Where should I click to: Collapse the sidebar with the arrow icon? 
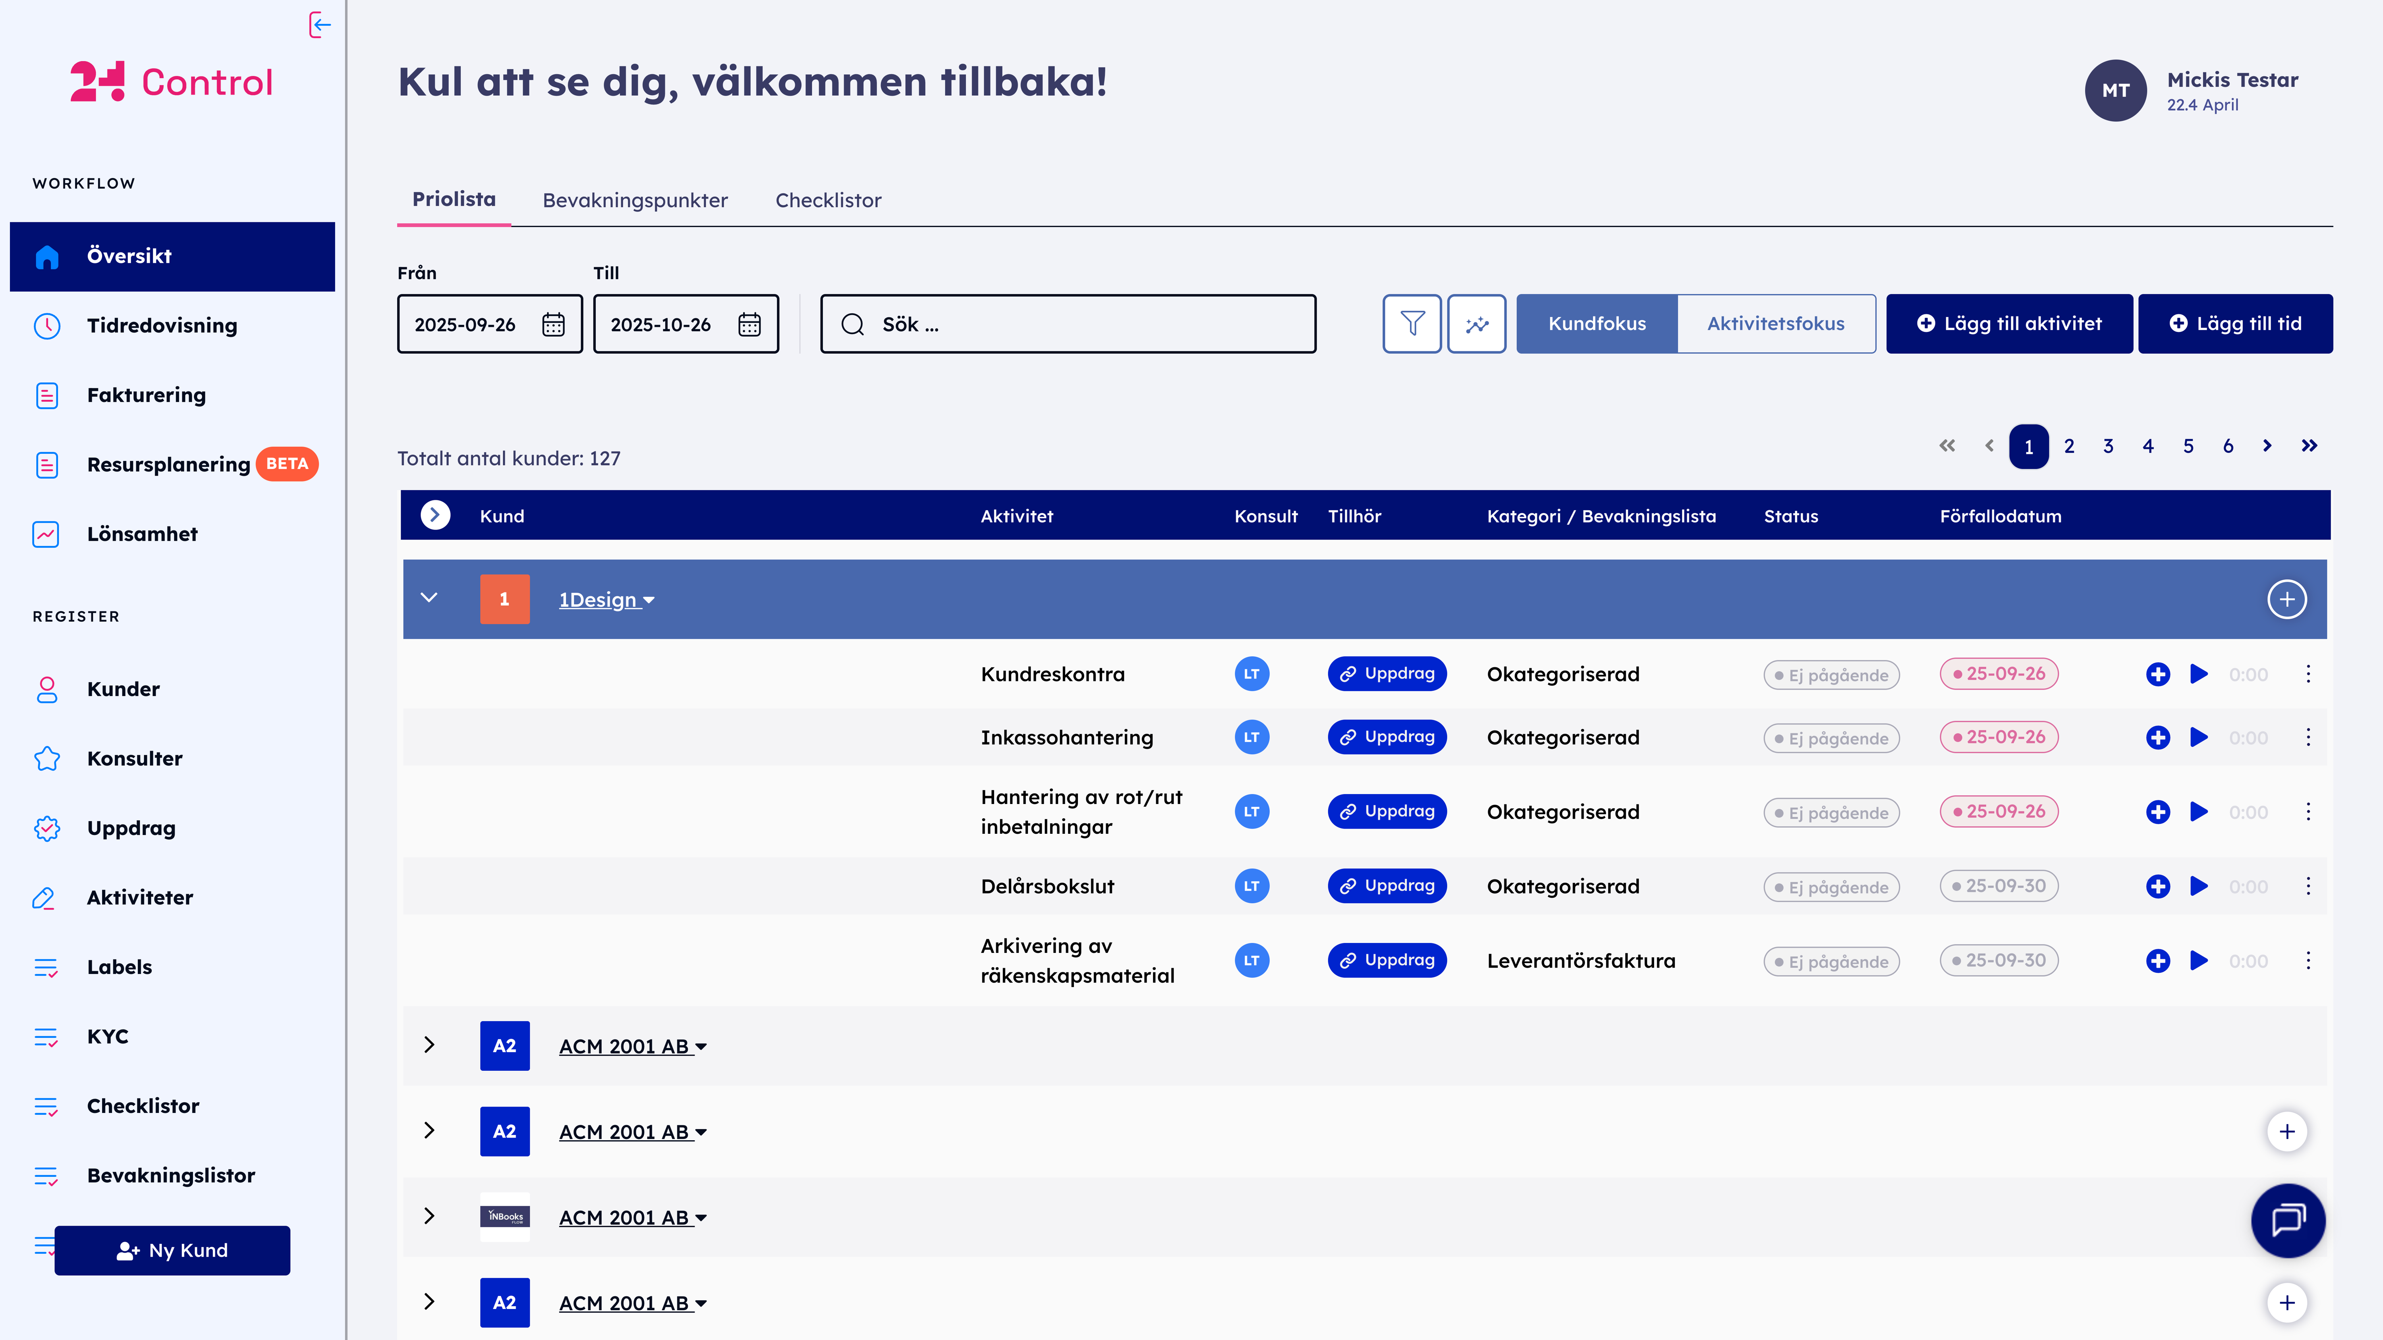(320, 25)
